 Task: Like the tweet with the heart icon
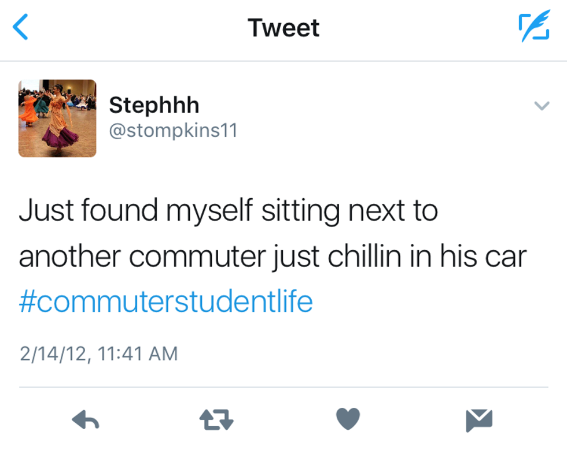pos(348,419)
